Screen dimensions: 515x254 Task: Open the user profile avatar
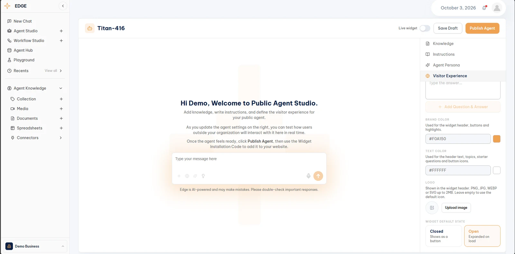(x=497, y=8)
